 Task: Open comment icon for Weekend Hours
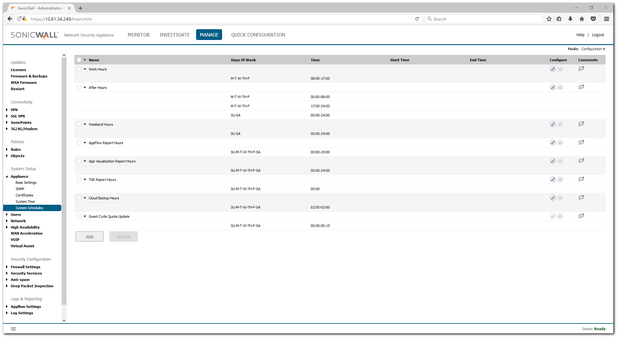(581, 124)
